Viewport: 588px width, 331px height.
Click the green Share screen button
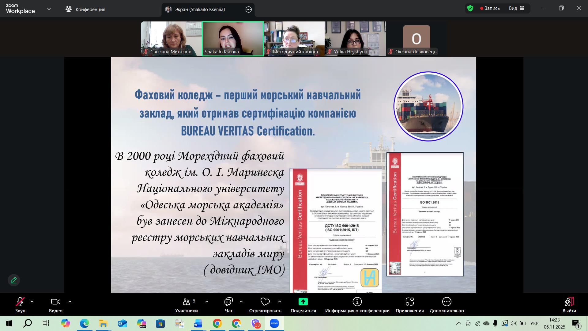coord(303,302)
